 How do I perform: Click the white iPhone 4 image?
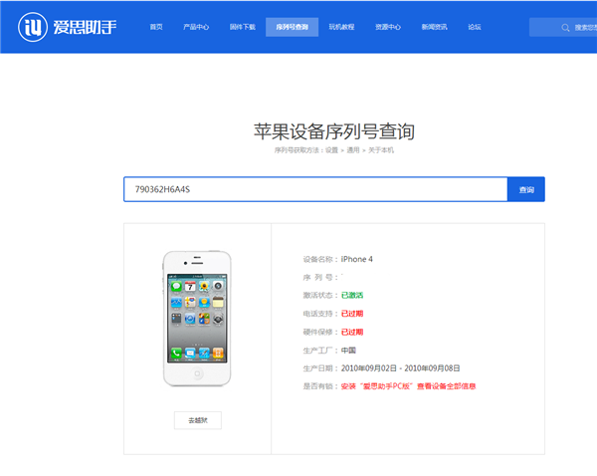pyautogui.click(x=197, y=319)
